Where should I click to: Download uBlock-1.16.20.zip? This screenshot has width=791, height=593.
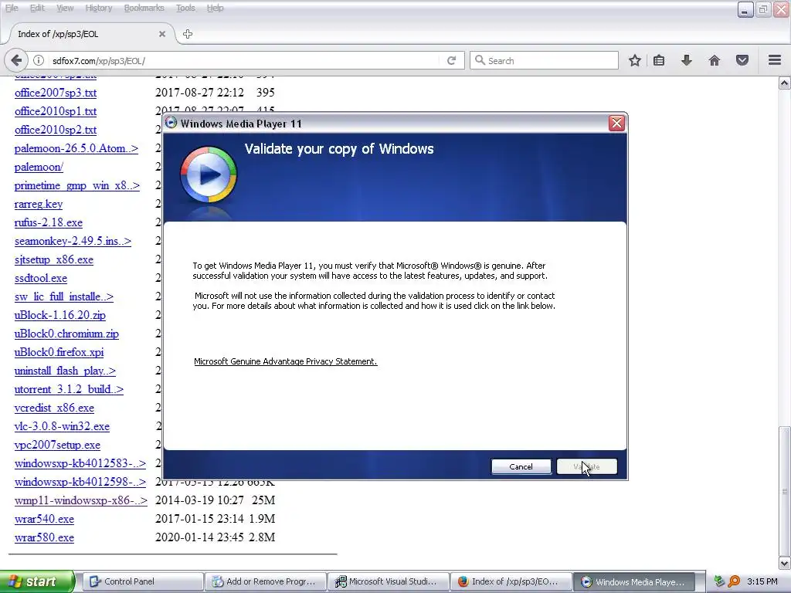pyautogui.click(x=60, y=315)
